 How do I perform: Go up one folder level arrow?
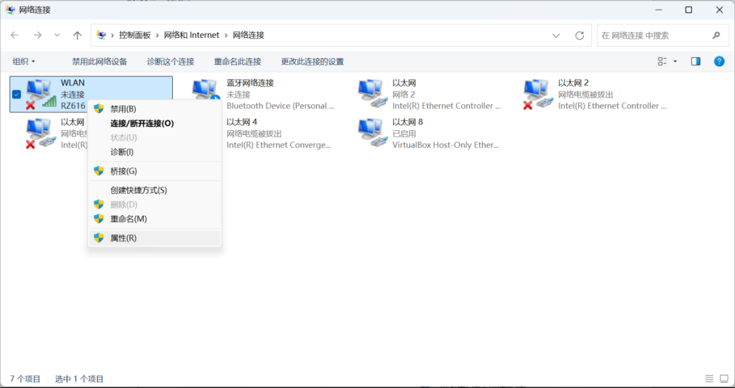coord(77,35)
